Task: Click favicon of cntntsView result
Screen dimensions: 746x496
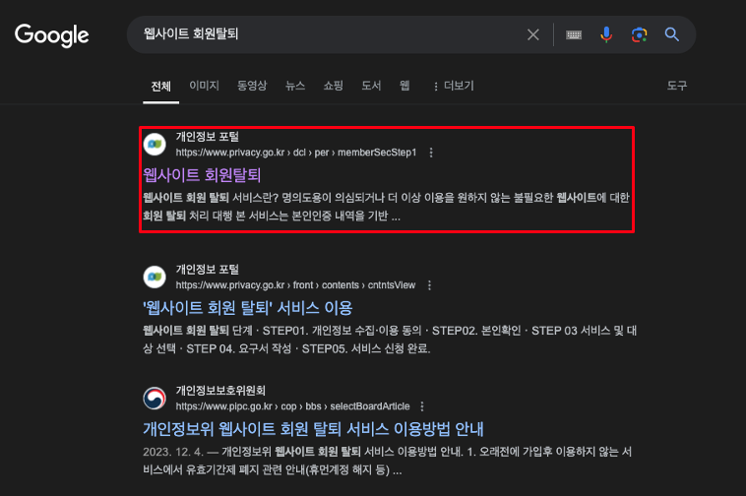Action: [x=155, y=277]
